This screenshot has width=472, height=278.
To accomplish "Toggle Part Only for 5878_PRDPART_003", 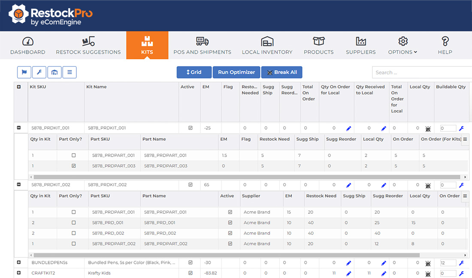I will pyautogui.click(x=73, y=166).
